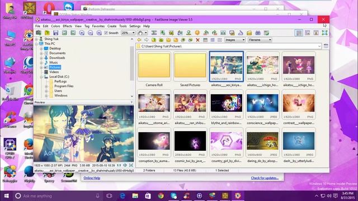
Task: Select the Videos folder in the tree
Action: [54, 72]
